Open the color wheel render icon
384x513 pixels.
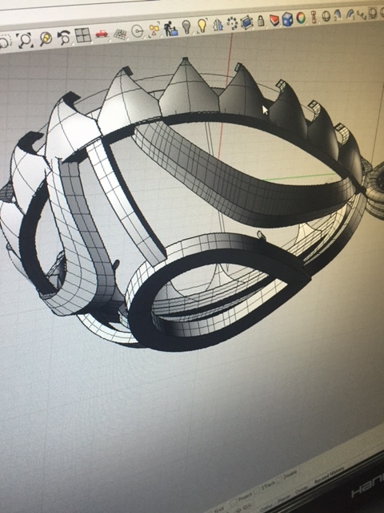(301, 18)
